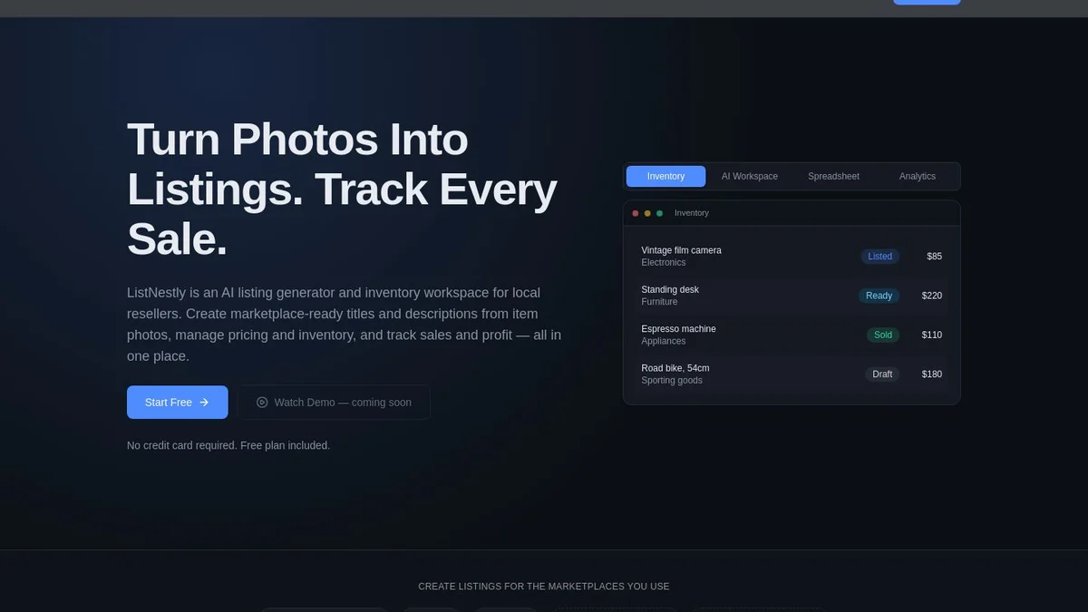Click the Sold status badge
1088x612 pixels.
883,335
